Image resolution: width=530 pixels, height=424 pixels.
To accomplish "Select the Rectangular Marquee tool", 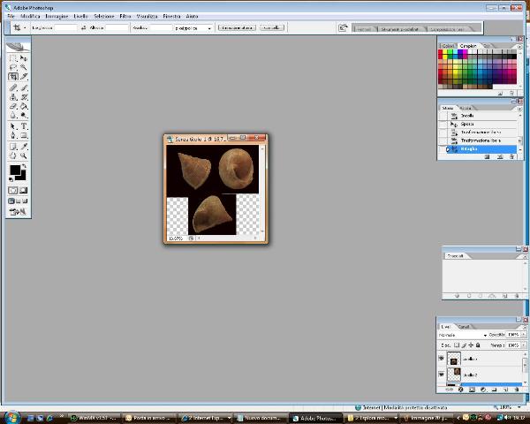I will (13, 58).
